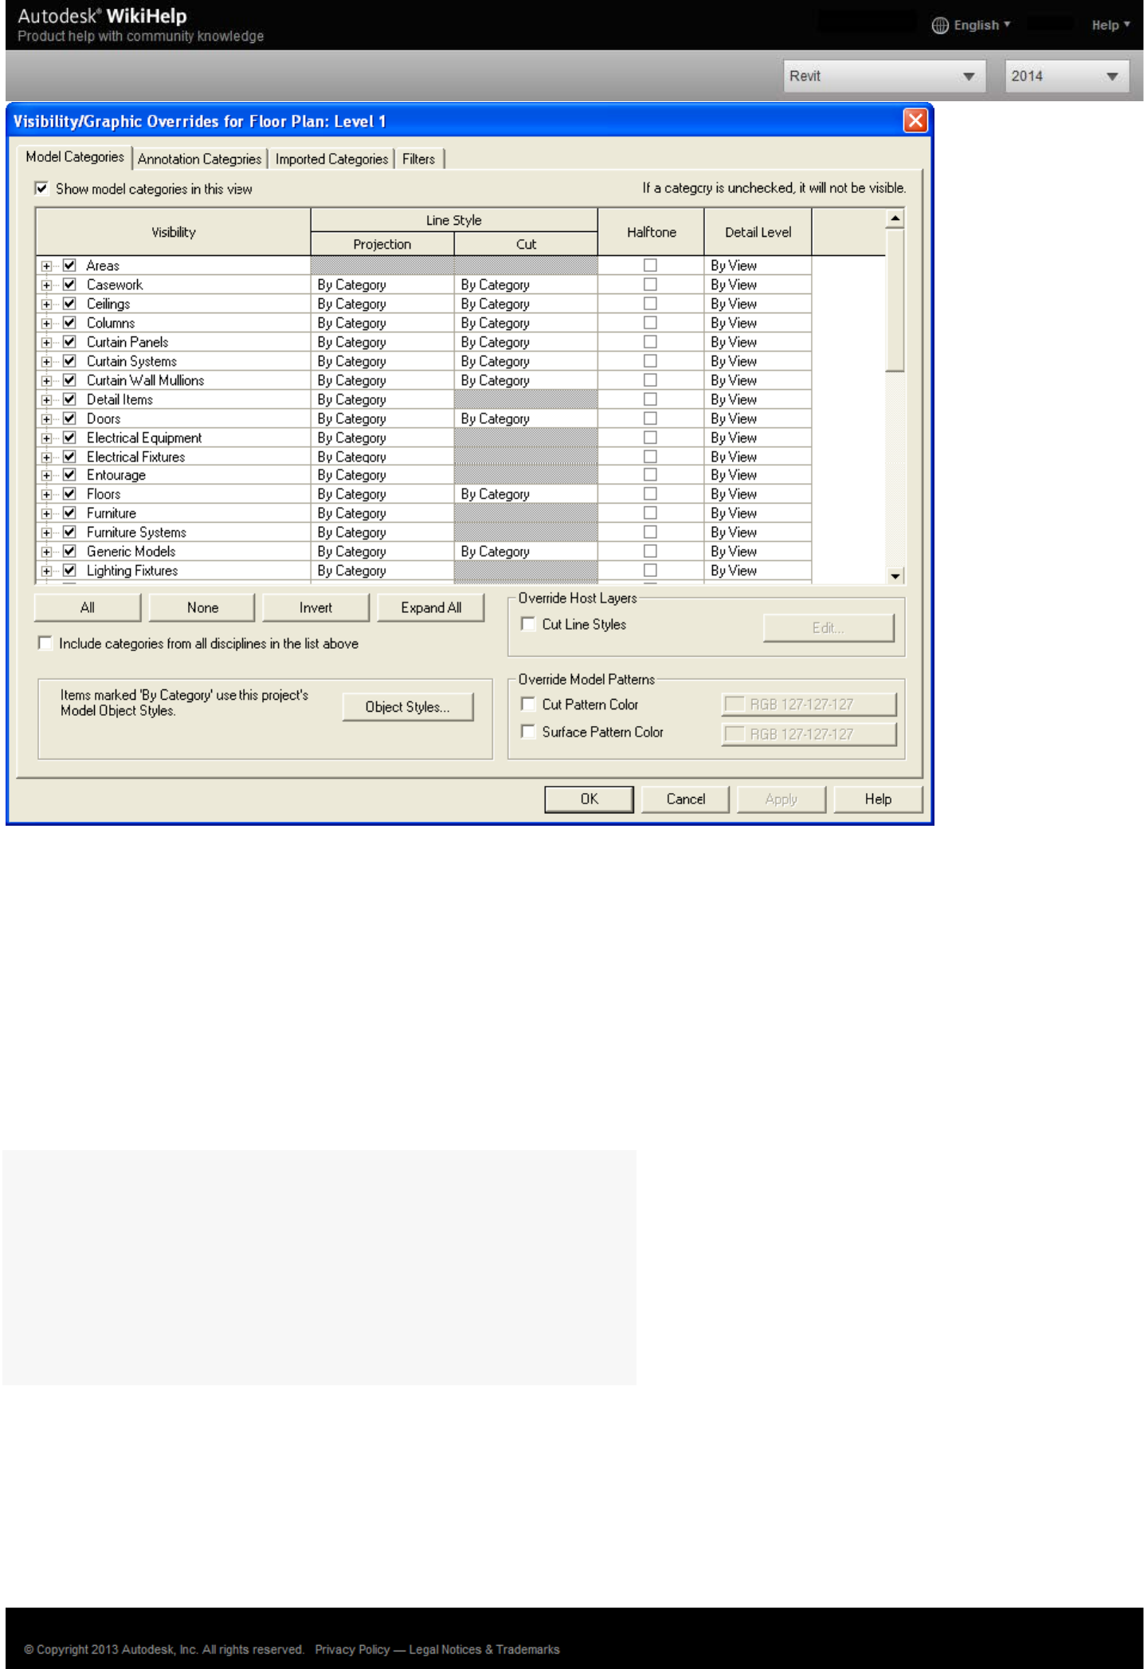Viewport: 1144px width, 1669px height.
Task: Close the Visibility/Graphic Overrides dialog
Action: click(915, 120)
